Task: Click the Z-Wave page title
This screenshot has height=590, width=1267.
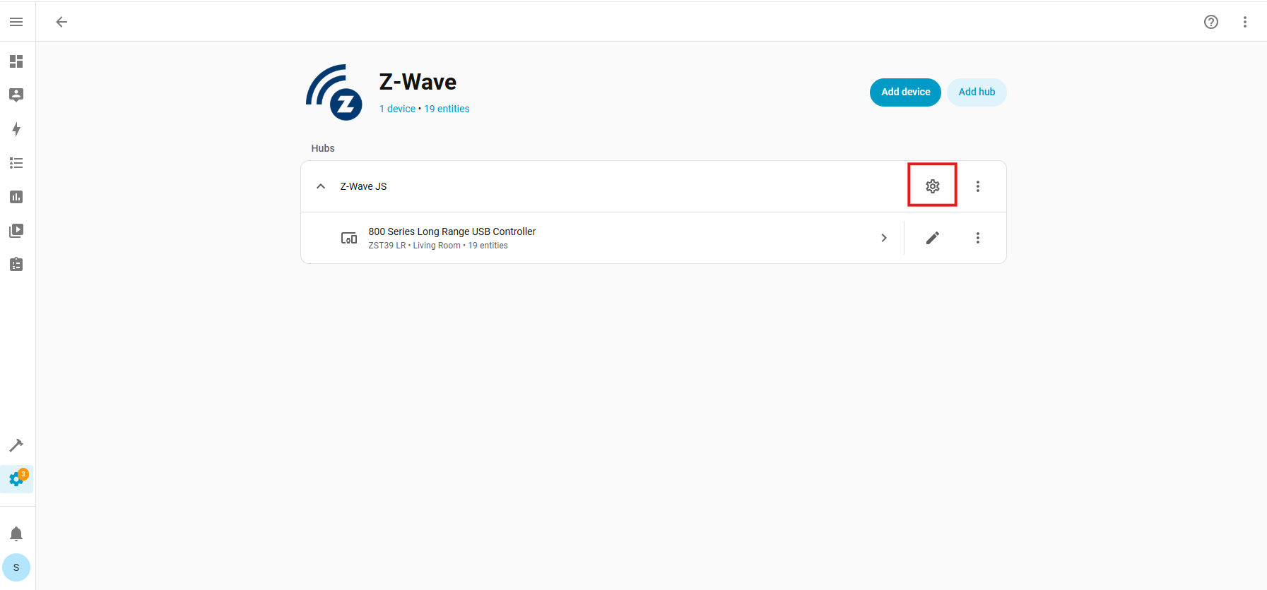Action: pyautogui.click(x=418, y=82)
